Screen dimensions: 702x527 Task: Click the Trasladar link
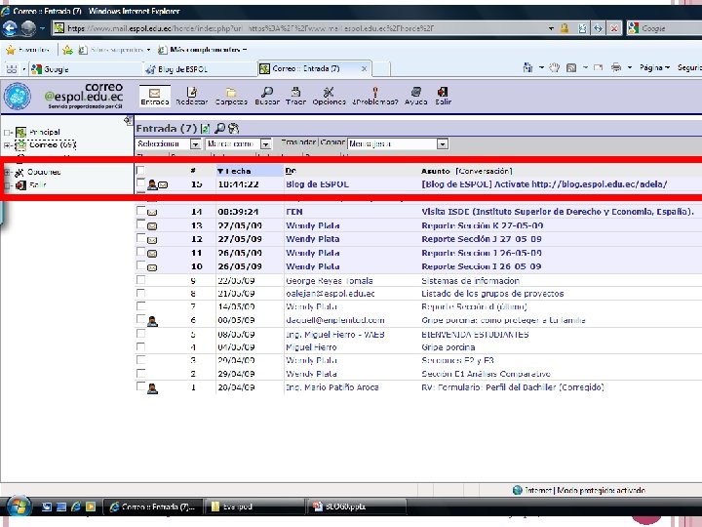298,142
